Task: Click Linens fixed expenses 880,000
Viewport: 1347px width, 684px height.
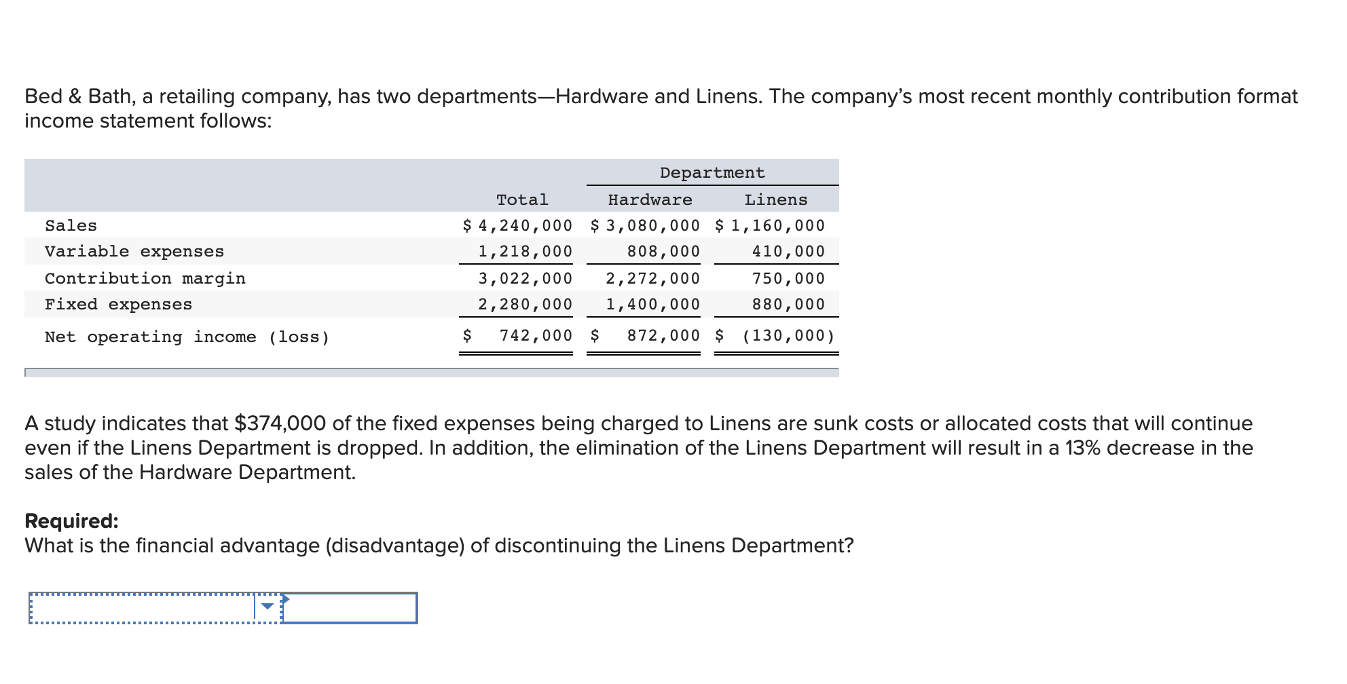Action: click(x=788, y=305)
